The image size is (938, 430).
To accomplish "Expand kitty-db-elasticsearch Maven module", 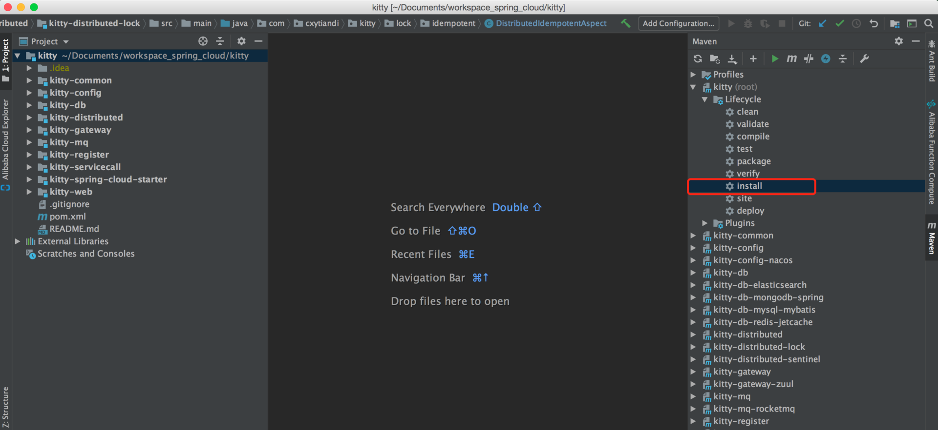I will click(693, 285).
